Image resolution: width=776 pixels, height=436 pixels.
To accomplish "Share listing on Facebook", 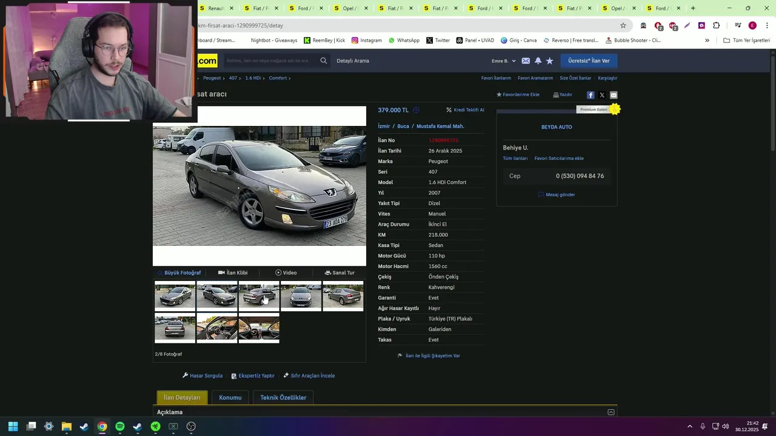I will (590, 95).
